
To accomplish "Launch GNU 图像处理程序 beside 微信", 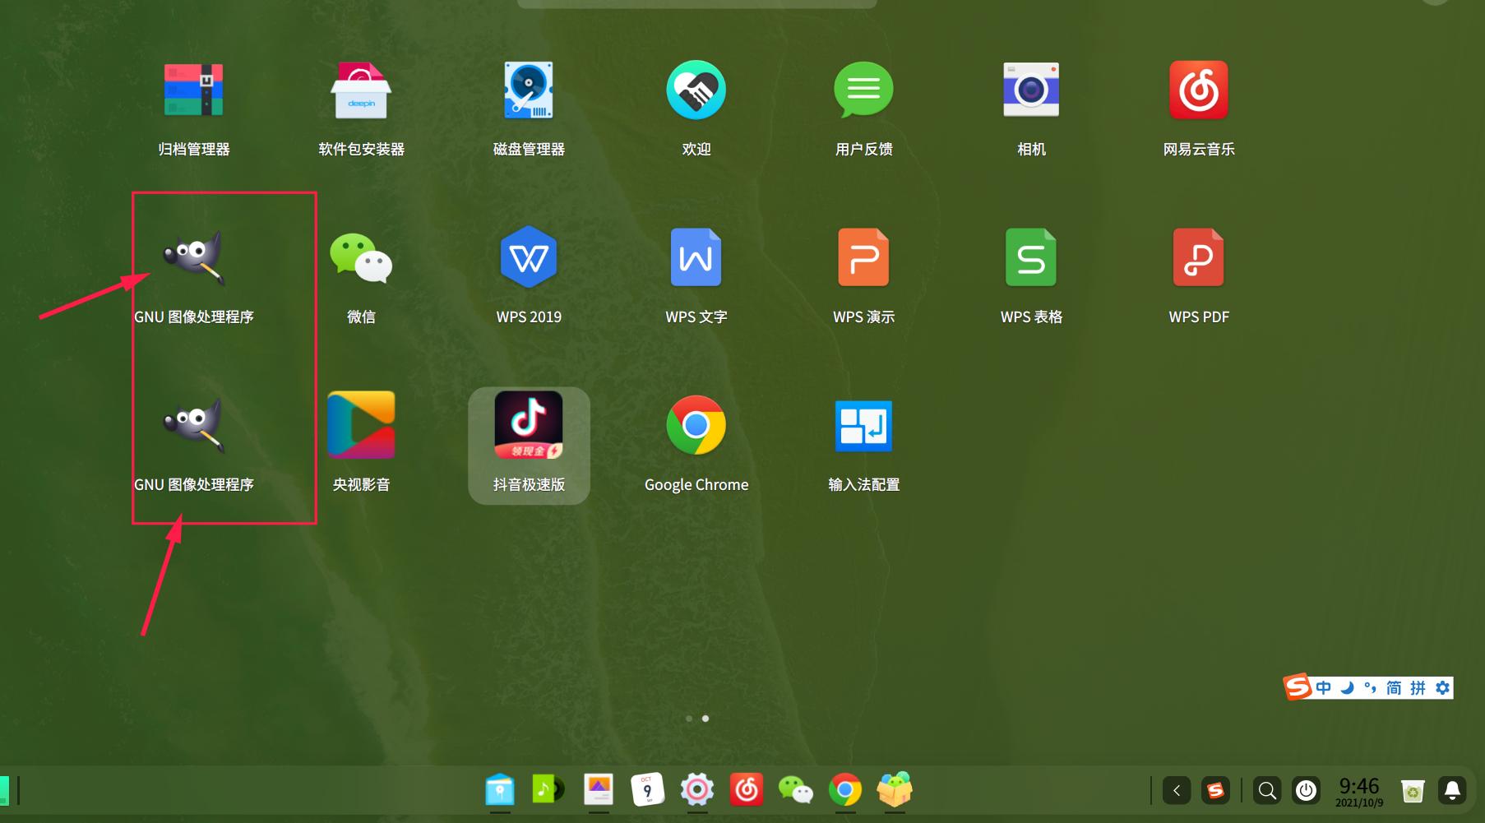I will (194, 258).
